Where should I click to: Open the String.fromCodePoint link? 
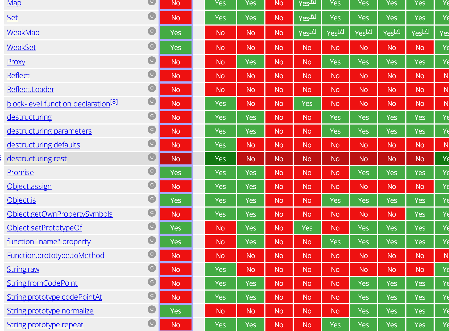(x=42, y=283)
